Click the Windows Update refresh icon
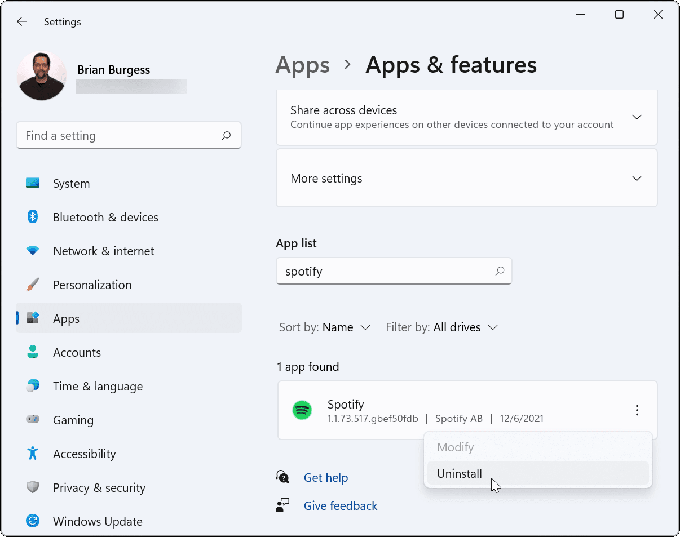Viewport: 680px width, 537px height. coord(33,521)
